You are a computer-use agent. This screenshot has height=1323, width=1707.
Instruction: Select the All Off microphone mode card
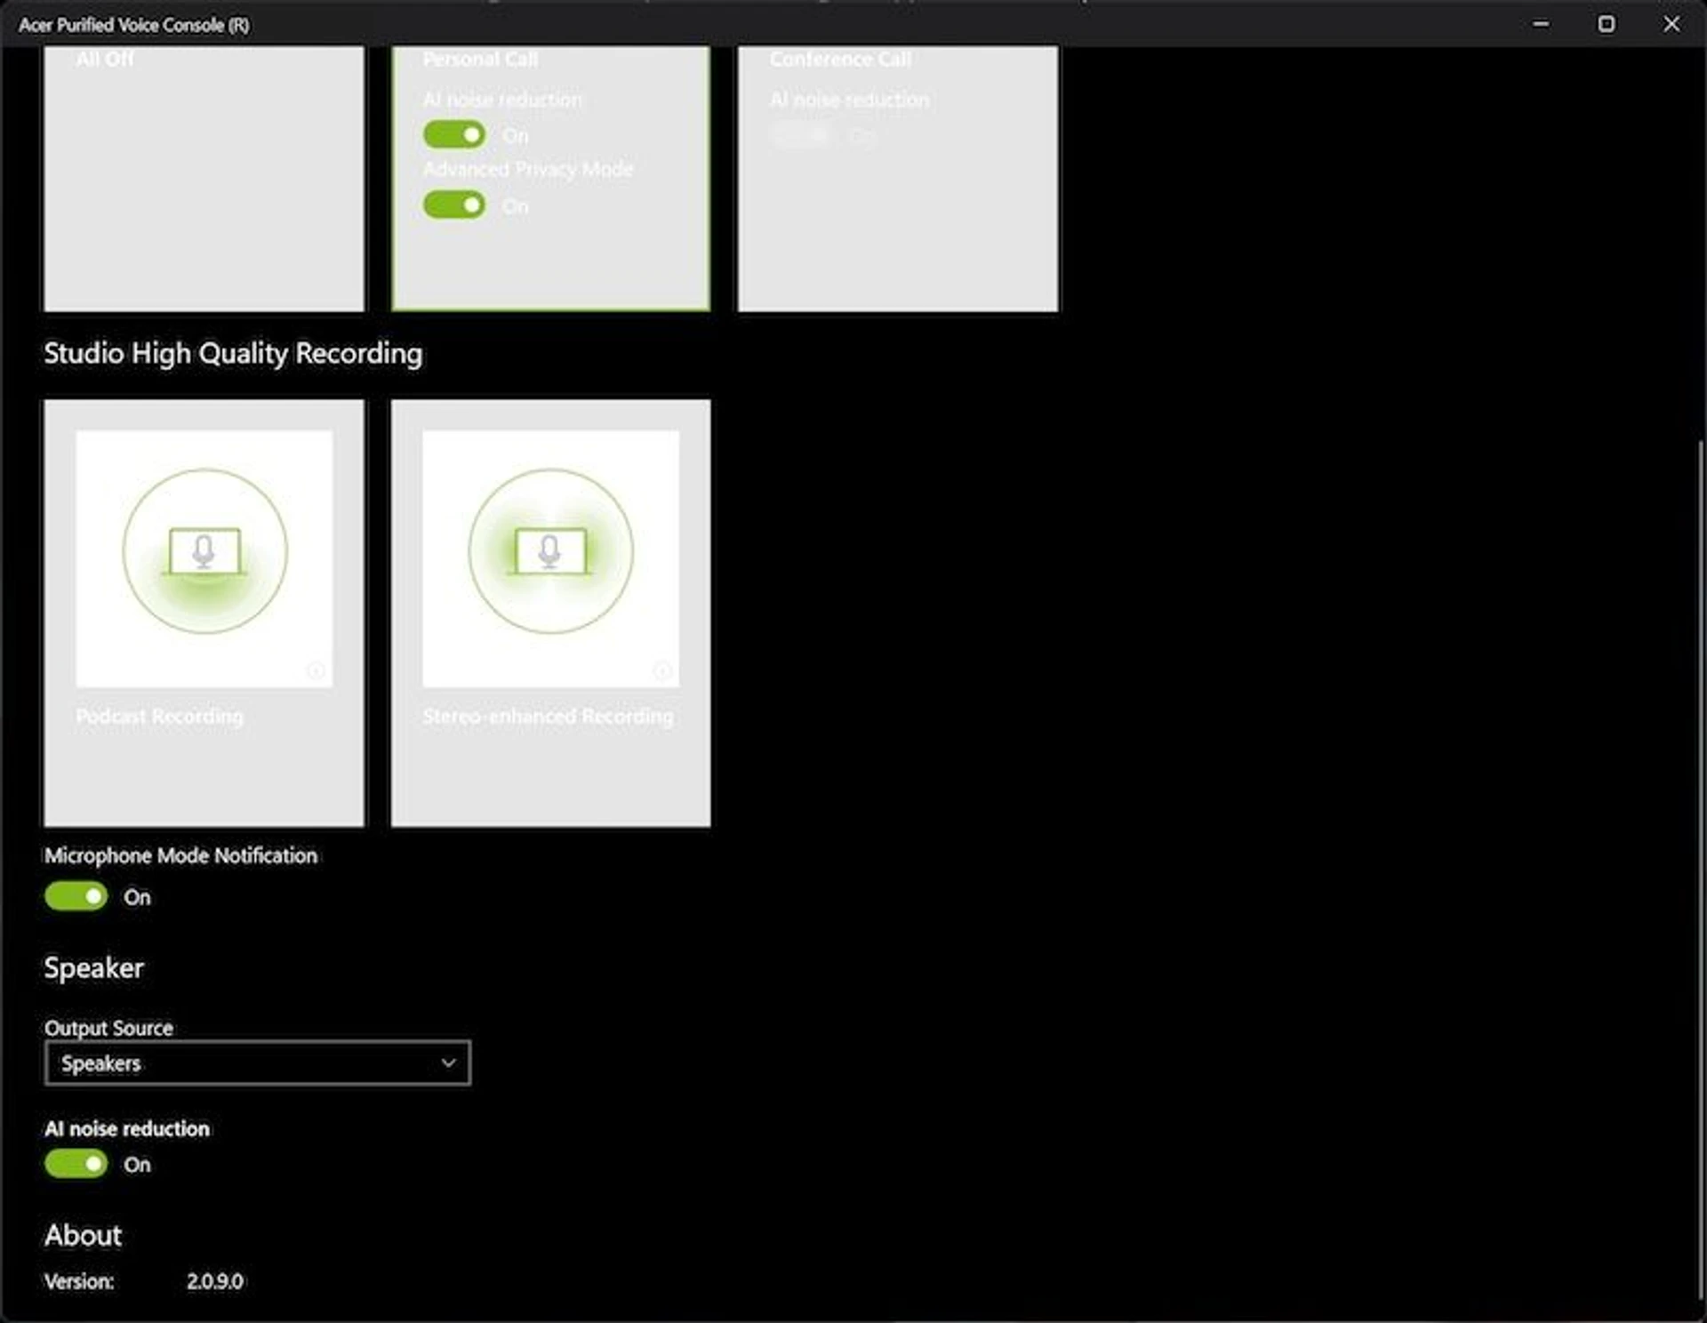click(x=204, y=179)
